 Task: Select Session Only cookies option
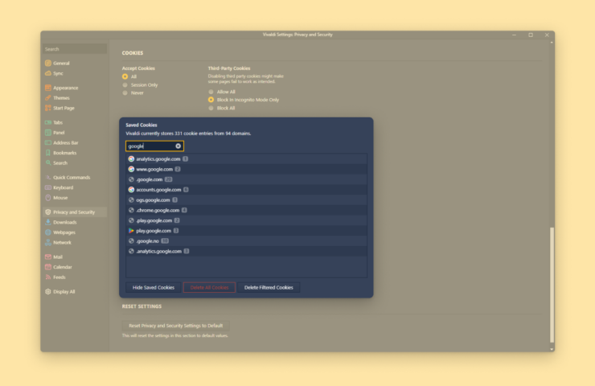coord(125,85)
